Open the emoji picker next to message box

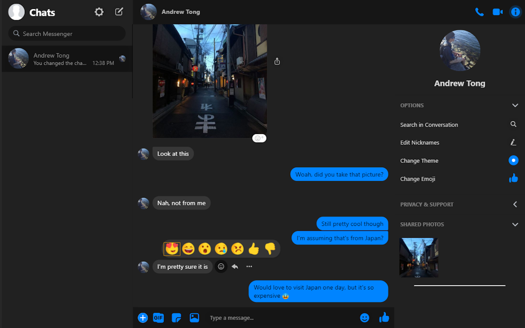tap(364, 318)
